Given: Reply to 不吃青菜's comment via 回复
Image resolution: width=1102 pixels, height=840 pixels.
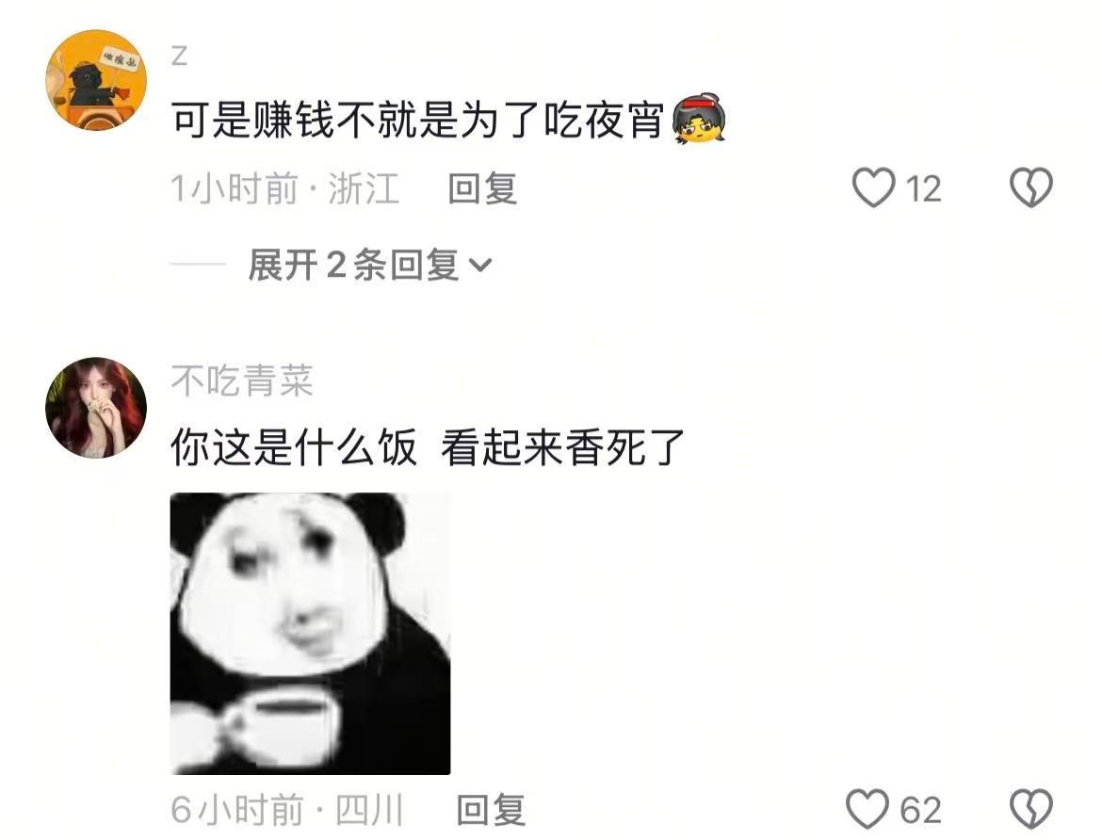Looking at the screenshot, I should [x=491, y=810].
